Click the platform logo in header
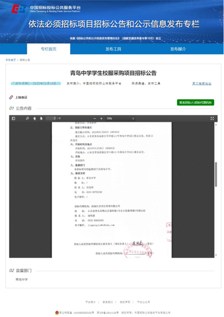 (19, 9)
